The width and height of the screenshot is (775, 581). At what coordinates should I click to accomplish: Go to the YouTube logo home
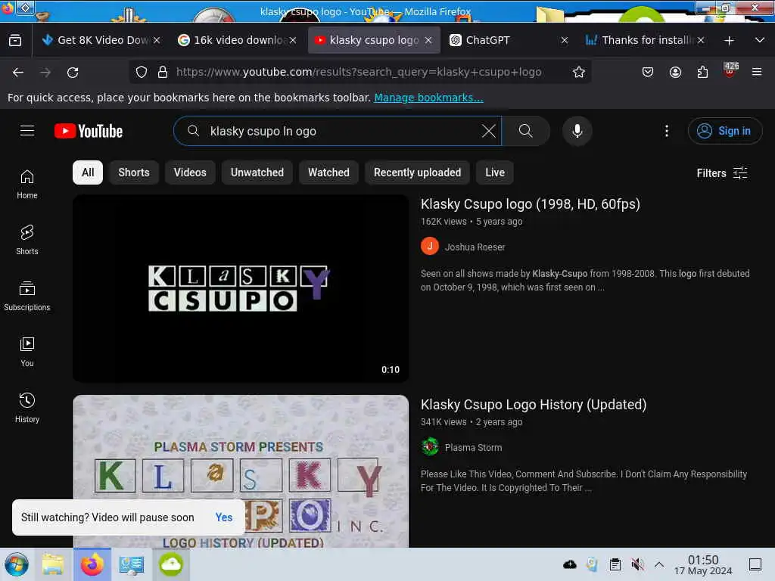89,131
